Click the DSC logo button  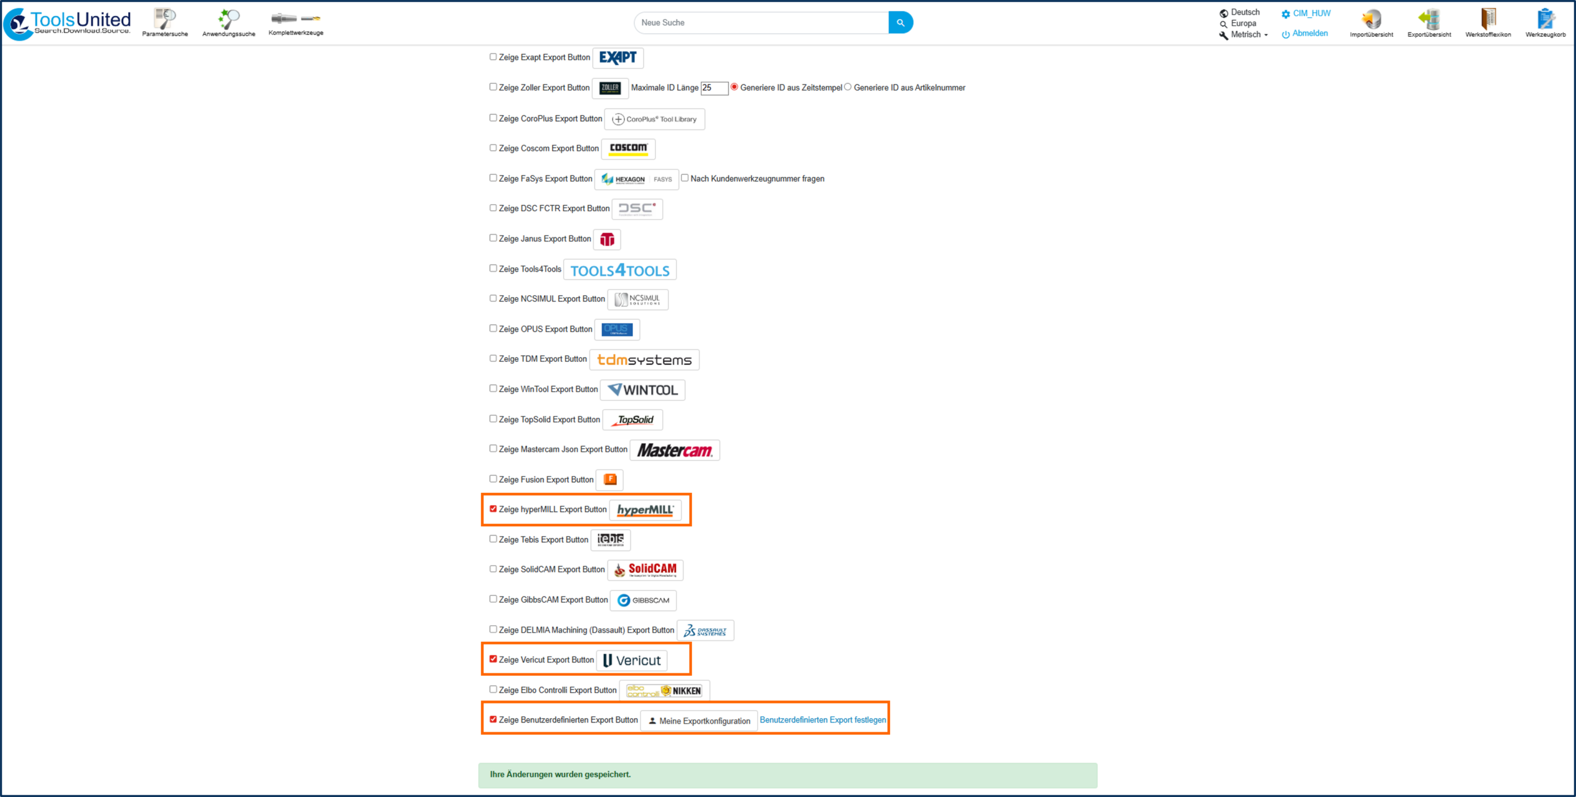pyautogui.click(x=637, y=209)
